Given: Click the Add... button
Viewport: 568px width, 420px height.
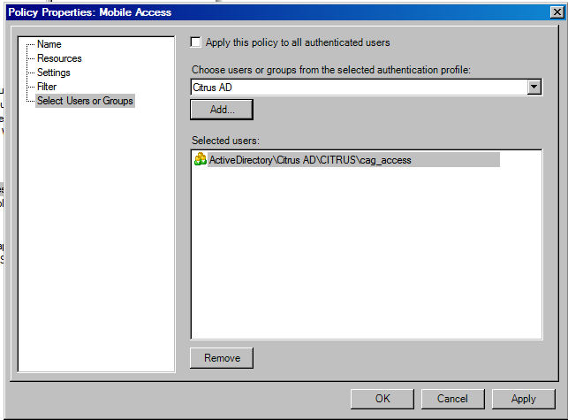Looking at the screenshot, I should tap(222, 110).
